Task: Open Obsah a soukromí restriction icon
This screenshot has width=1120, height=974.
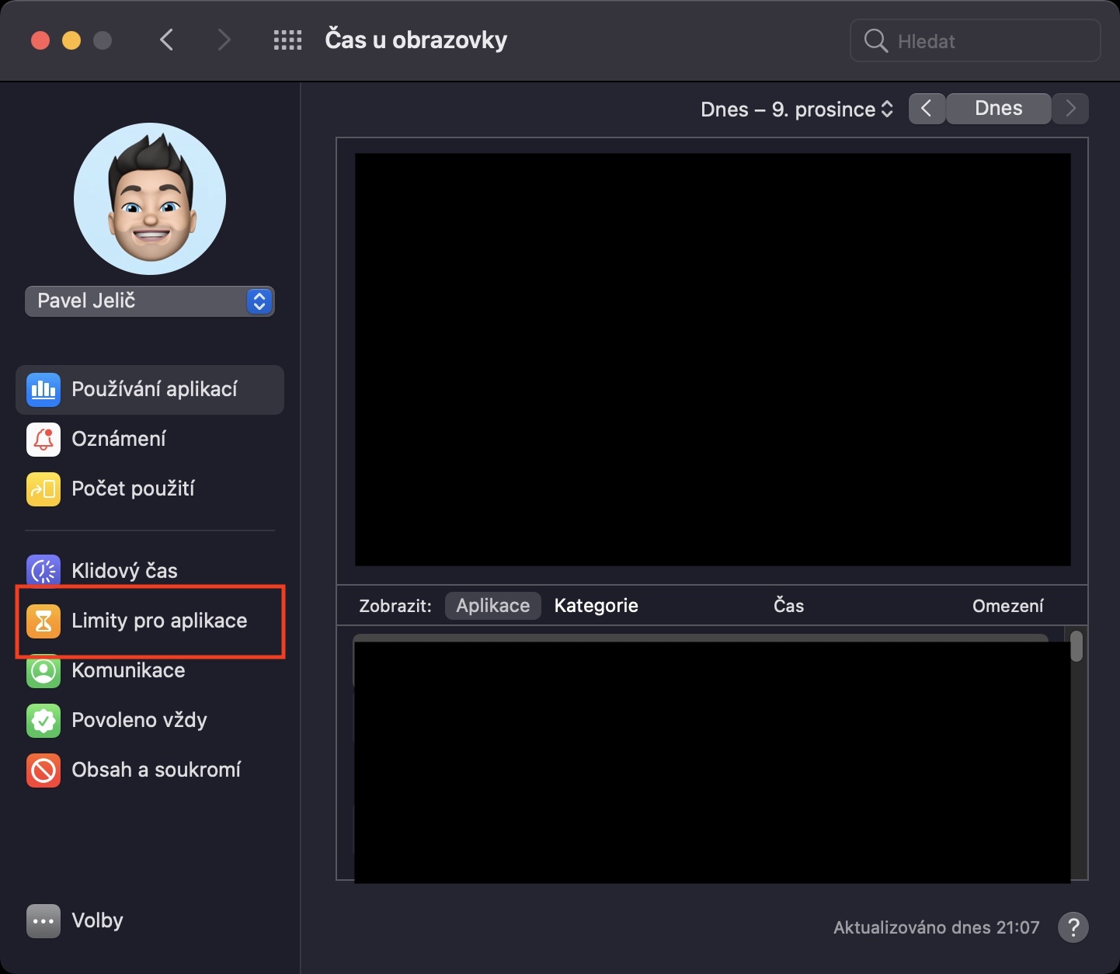Action: 43,771
